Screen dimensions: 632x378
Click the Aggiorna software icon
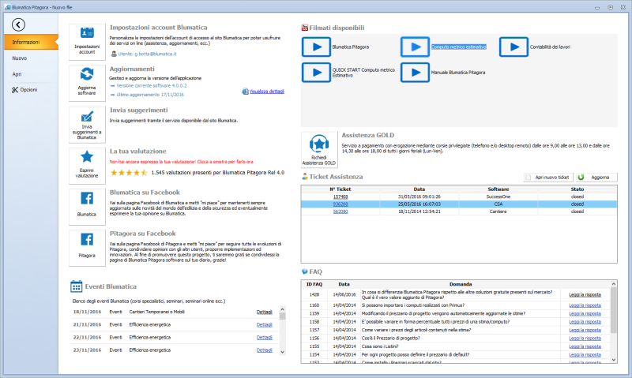(x=87, y=83)
